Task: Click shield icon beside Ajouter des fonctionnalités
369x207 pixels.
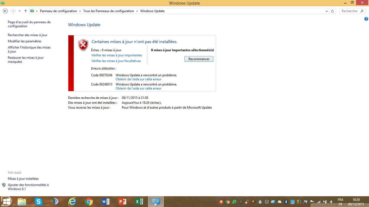Action: (4, 185)
